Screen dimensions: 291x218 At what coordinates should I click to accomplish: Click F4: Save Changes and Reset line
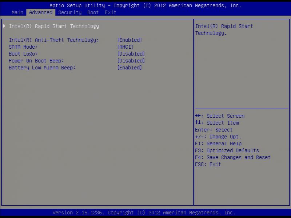coord(233,157)
